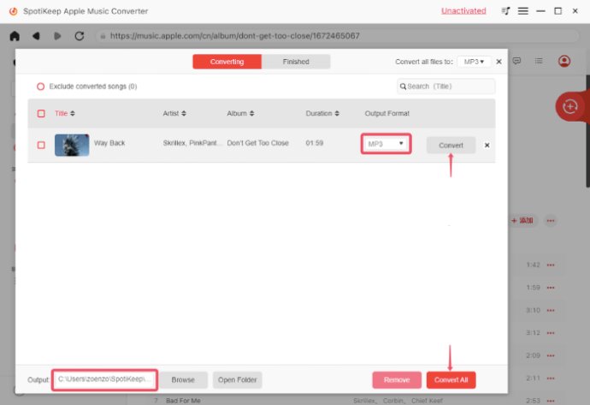590x405 pixels.
Task: Click the URL address bar
Action: click(x=337, y=36)
